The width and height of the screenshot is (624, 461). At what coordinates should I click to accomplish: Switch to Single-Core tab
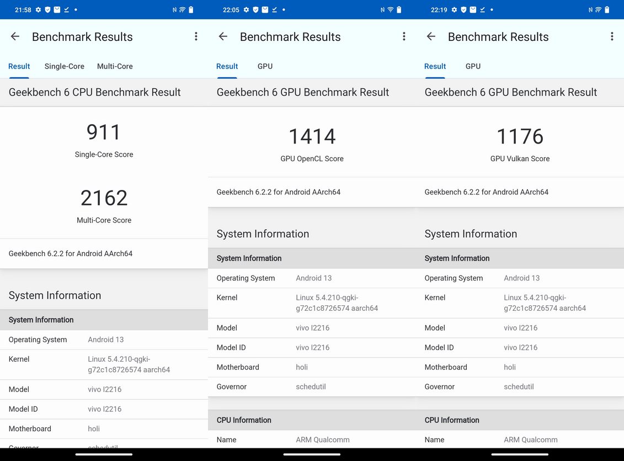point(65,66)
